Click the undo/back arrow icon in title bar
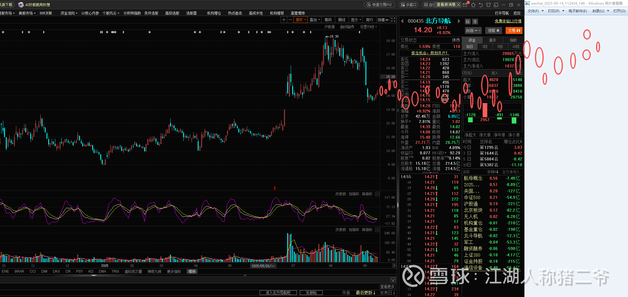This screenshot has width=628, height=297. pyautogui.click(x=481, y=5)
